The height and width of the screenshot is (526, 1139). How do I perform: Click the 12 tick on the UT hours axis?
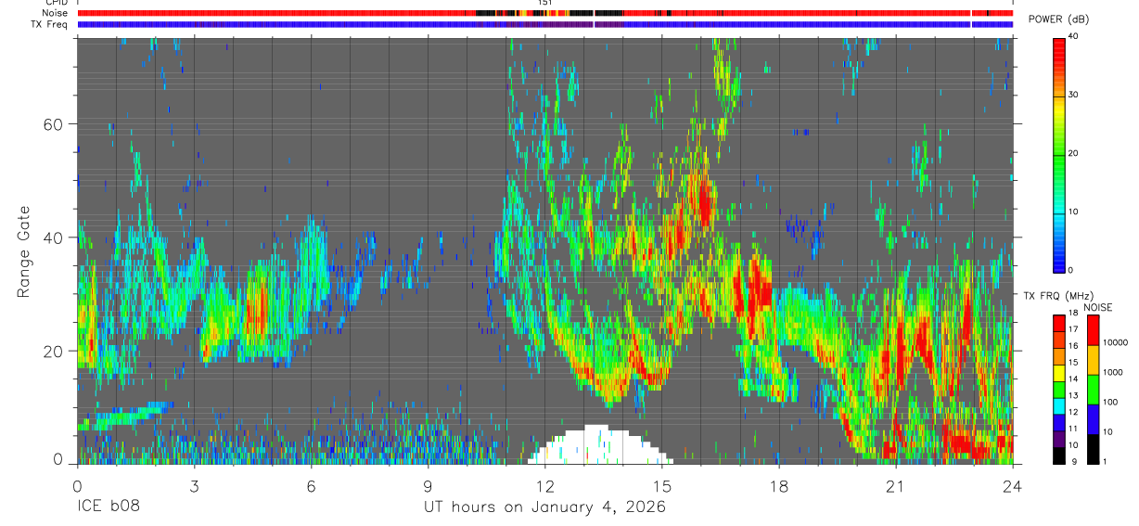click(545, 485)
